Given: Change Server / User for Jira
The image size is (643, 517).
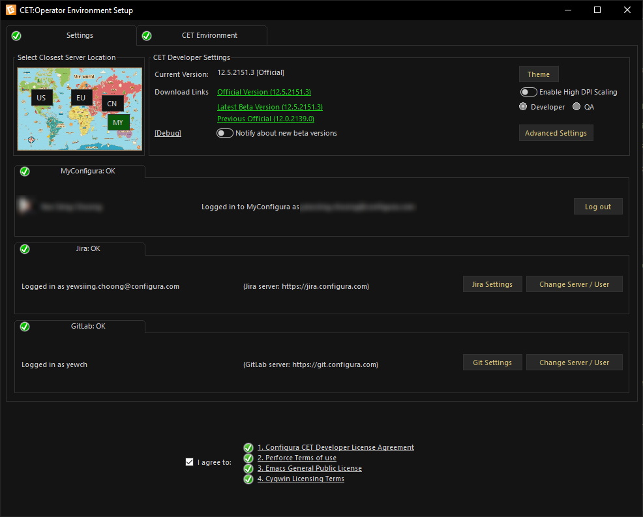Looking at the screenshot, I should tap(574, 284).
